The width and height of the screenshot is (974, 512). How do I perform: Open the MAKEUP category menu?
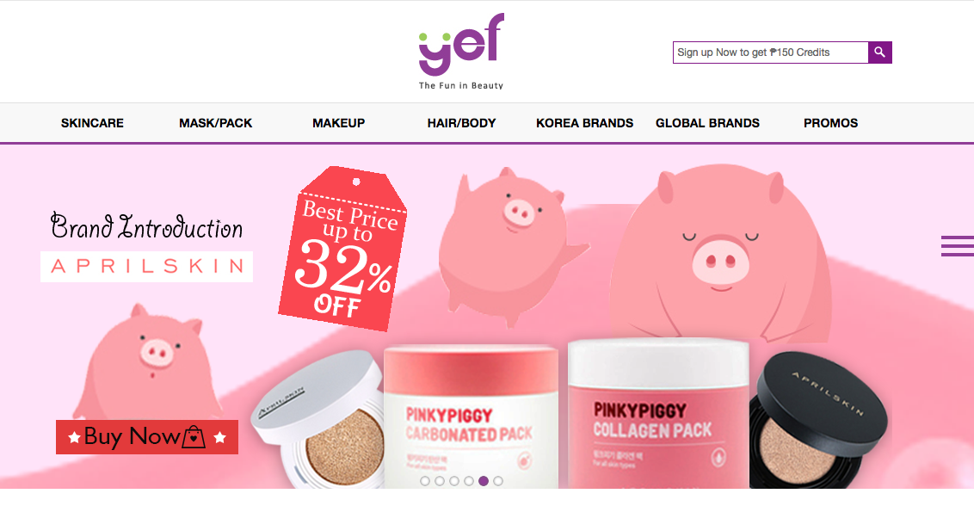(338, 123)
